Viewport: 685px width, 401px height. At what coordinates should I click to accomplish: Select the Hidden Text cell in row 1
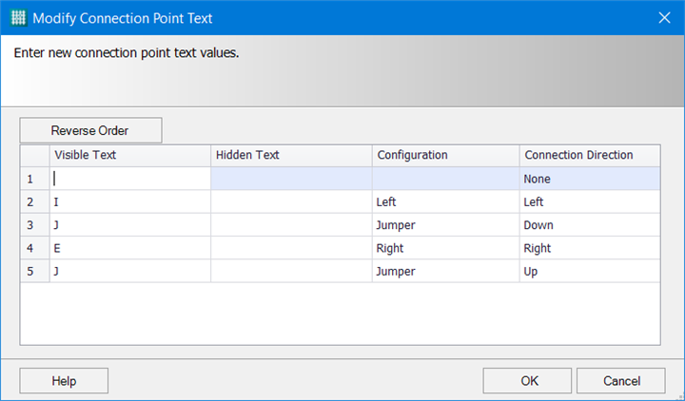pos(291,179)
